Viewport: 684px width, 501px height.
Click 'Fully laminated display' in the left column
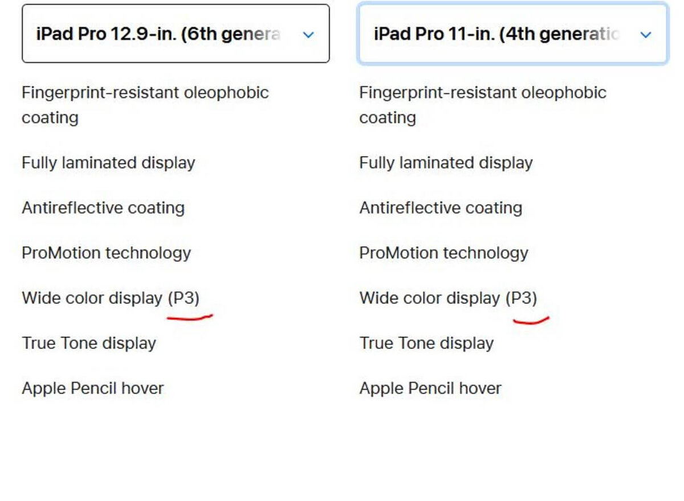pos(108,162)
